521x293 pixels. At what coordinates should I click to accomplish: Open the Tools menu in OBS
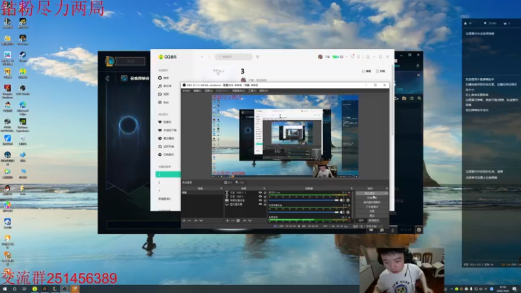[252, 91]
